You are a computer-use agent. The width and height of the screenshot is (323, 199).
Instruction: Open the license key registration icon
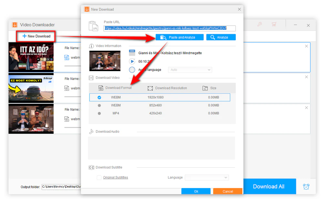coord(259,24)
